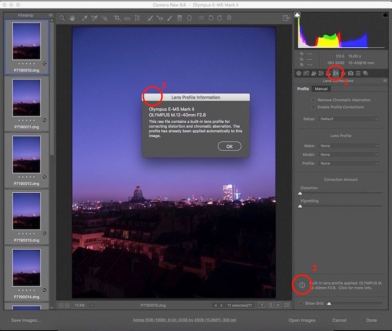Pick the White Balance eyedropper tool
The height and width of the screenshot is (331, 392).
83,18
